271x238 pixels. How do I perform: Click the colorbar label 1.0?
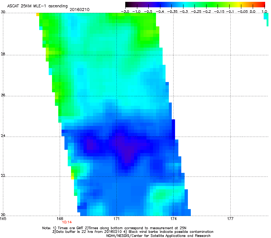point(264,12)
